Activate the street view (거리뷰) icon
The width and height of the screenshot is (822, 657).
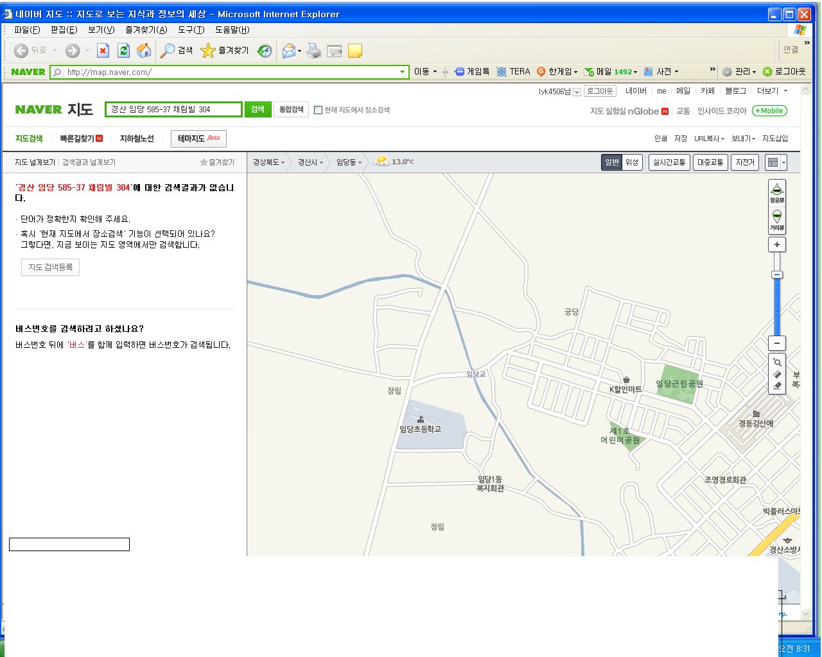[x=776, y=219]
